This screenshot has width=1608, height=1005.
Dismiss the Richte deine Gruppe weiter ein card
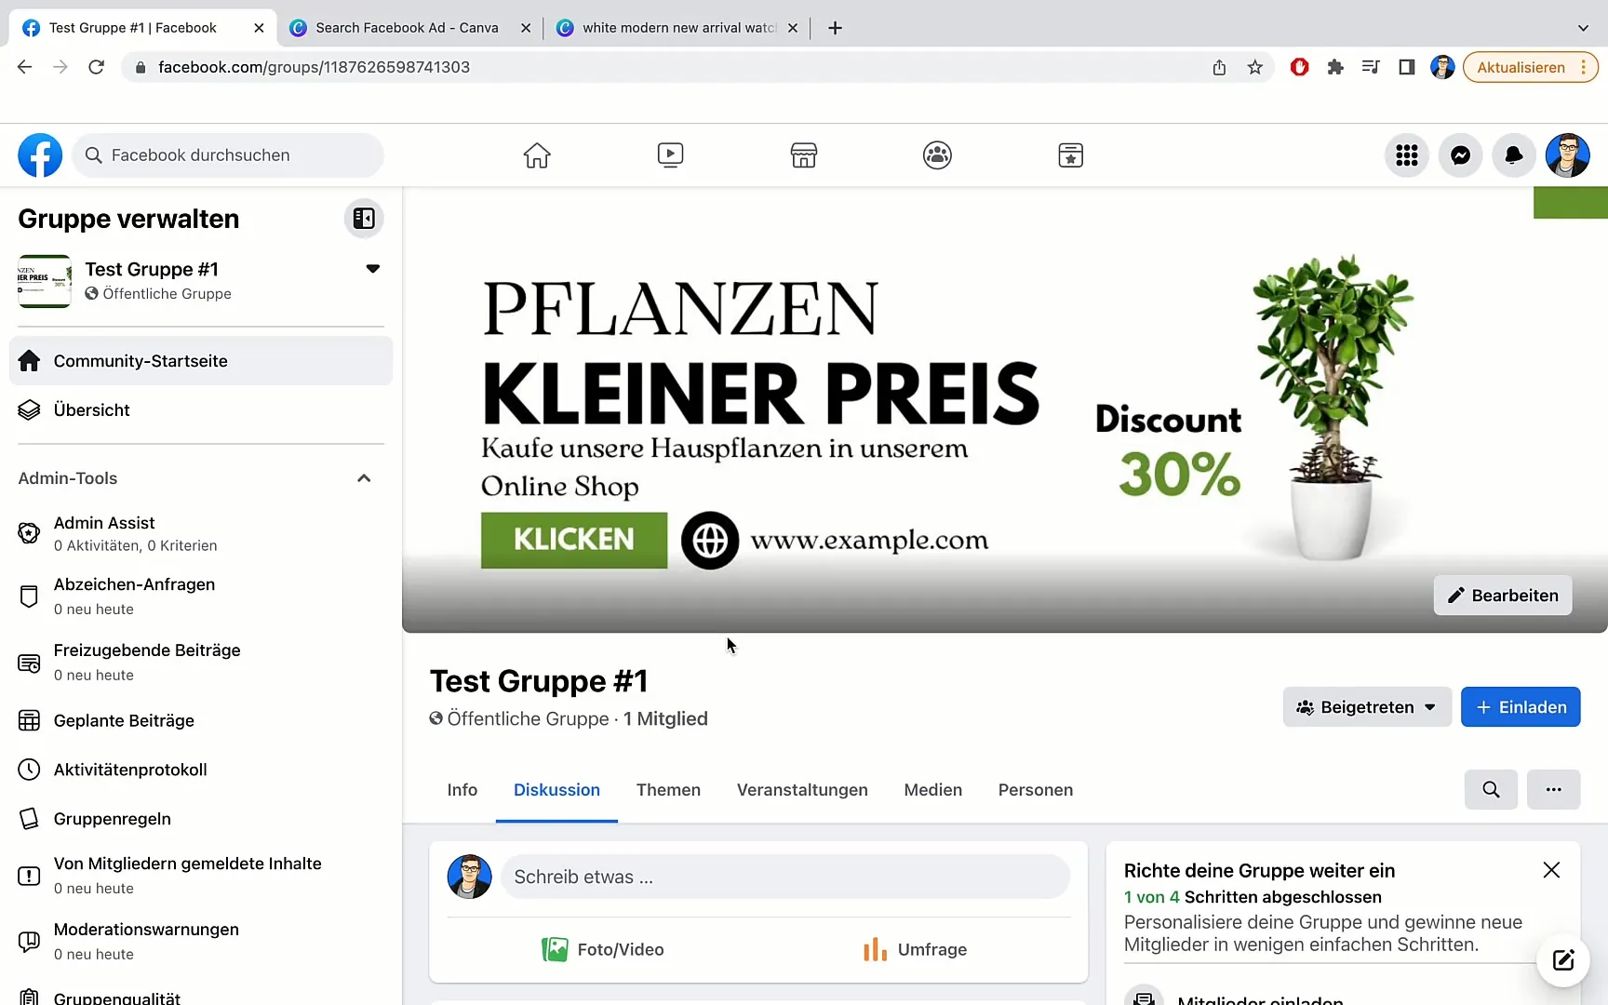click(1551, 870)
